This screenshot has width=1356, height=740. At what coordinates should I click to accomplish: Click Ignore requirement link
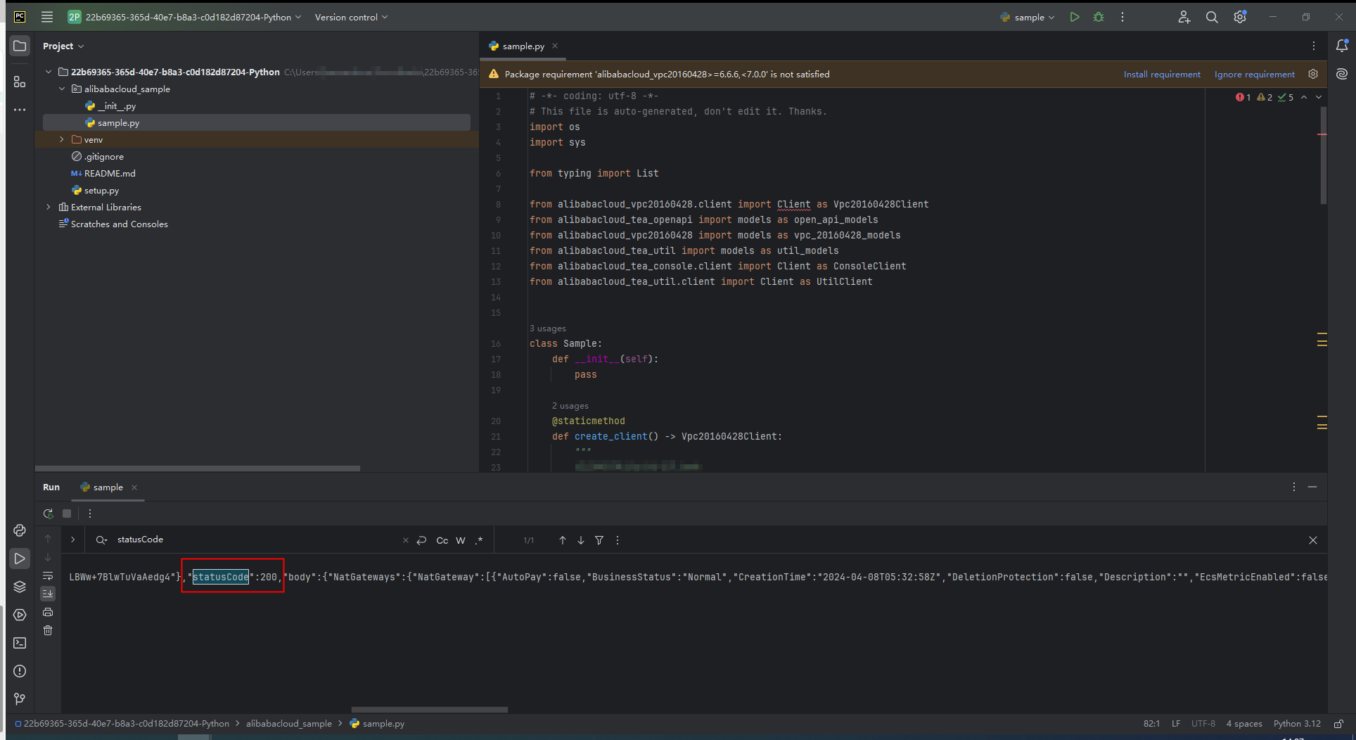coord(1254,74)
